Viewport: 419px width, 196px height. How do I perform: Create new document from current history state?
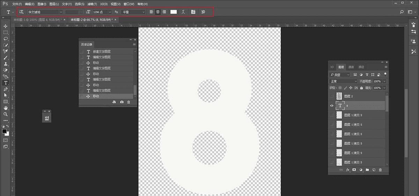pyautogui.click(x=114, y=102)
